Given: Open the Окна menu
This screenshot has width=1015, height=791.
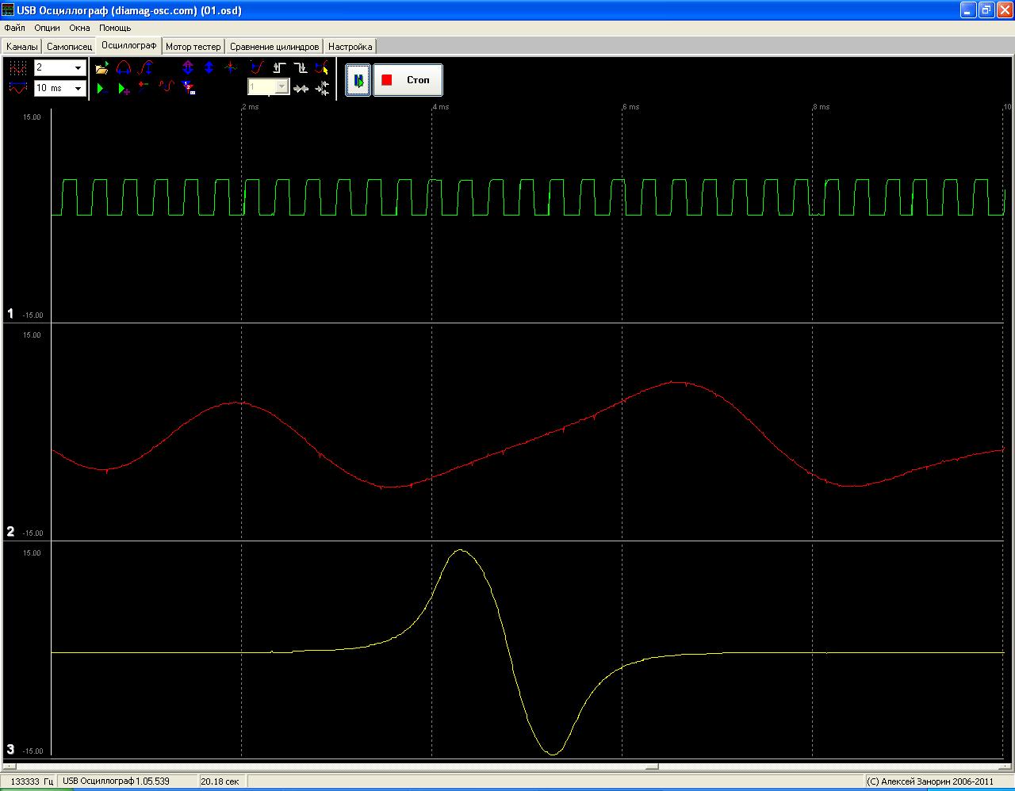Looking at the screenshot, I should (79, 28).
